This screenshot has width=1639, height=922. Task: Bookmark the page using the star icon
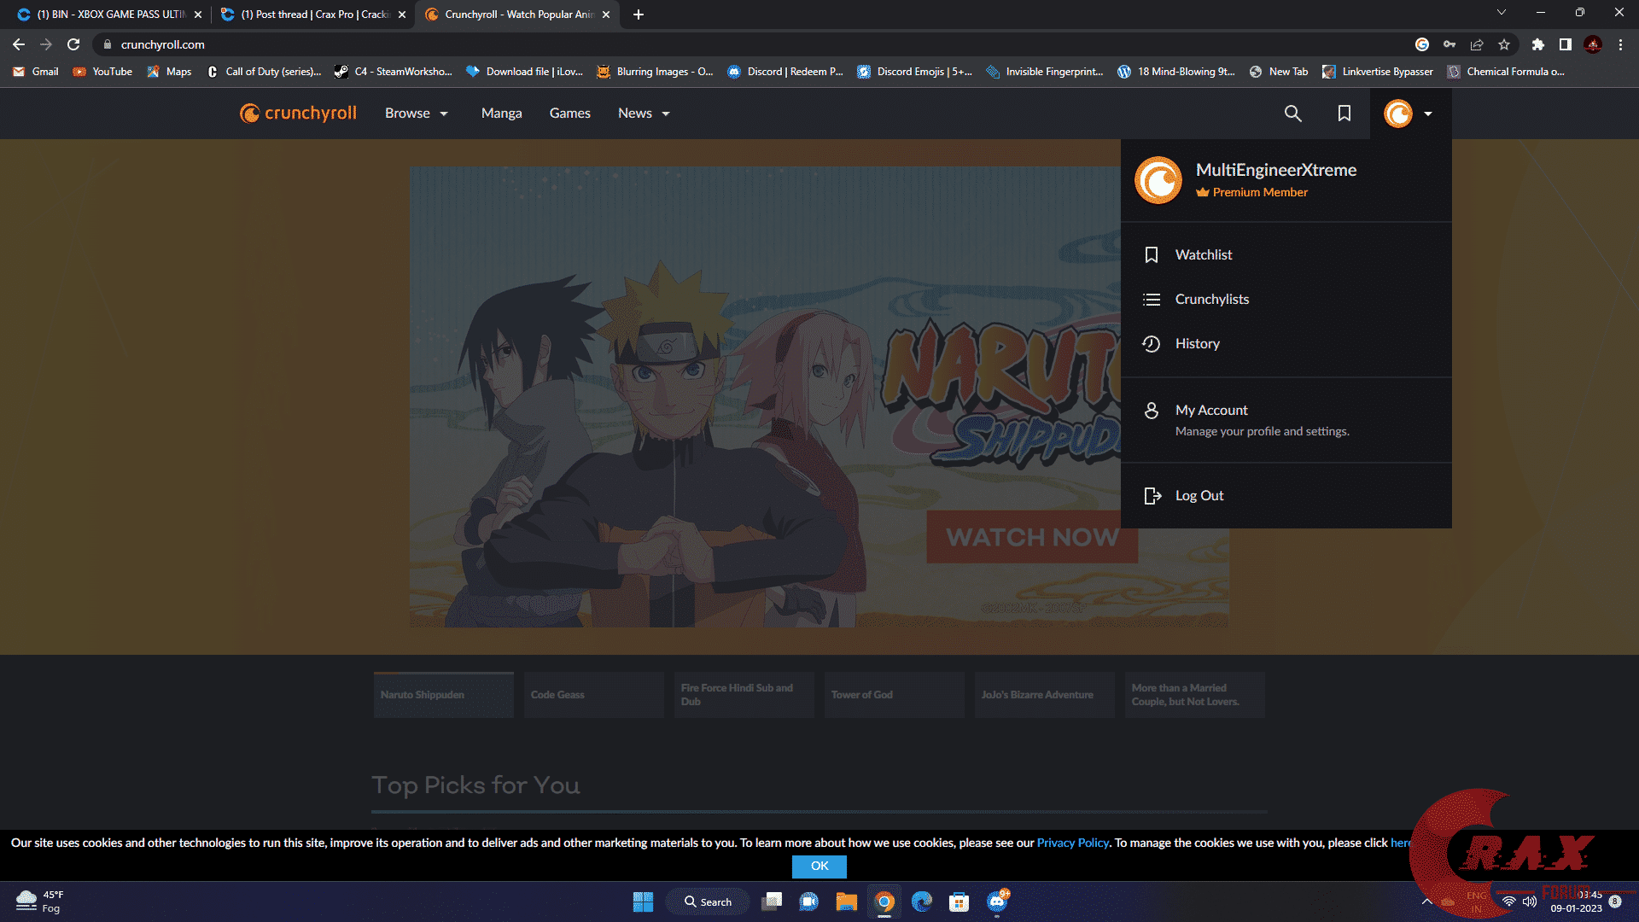(x=1505, y=44)
